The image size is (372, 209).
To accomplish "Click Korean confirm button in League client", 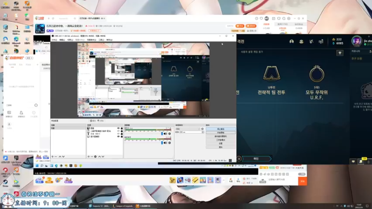I will (256, 159).
